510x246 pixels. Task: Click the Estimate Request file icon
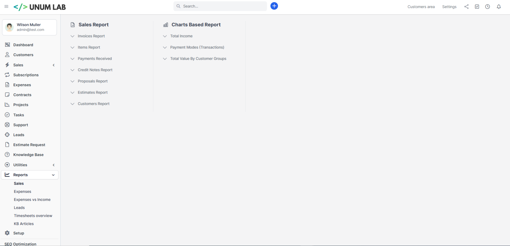pos(7,145)
